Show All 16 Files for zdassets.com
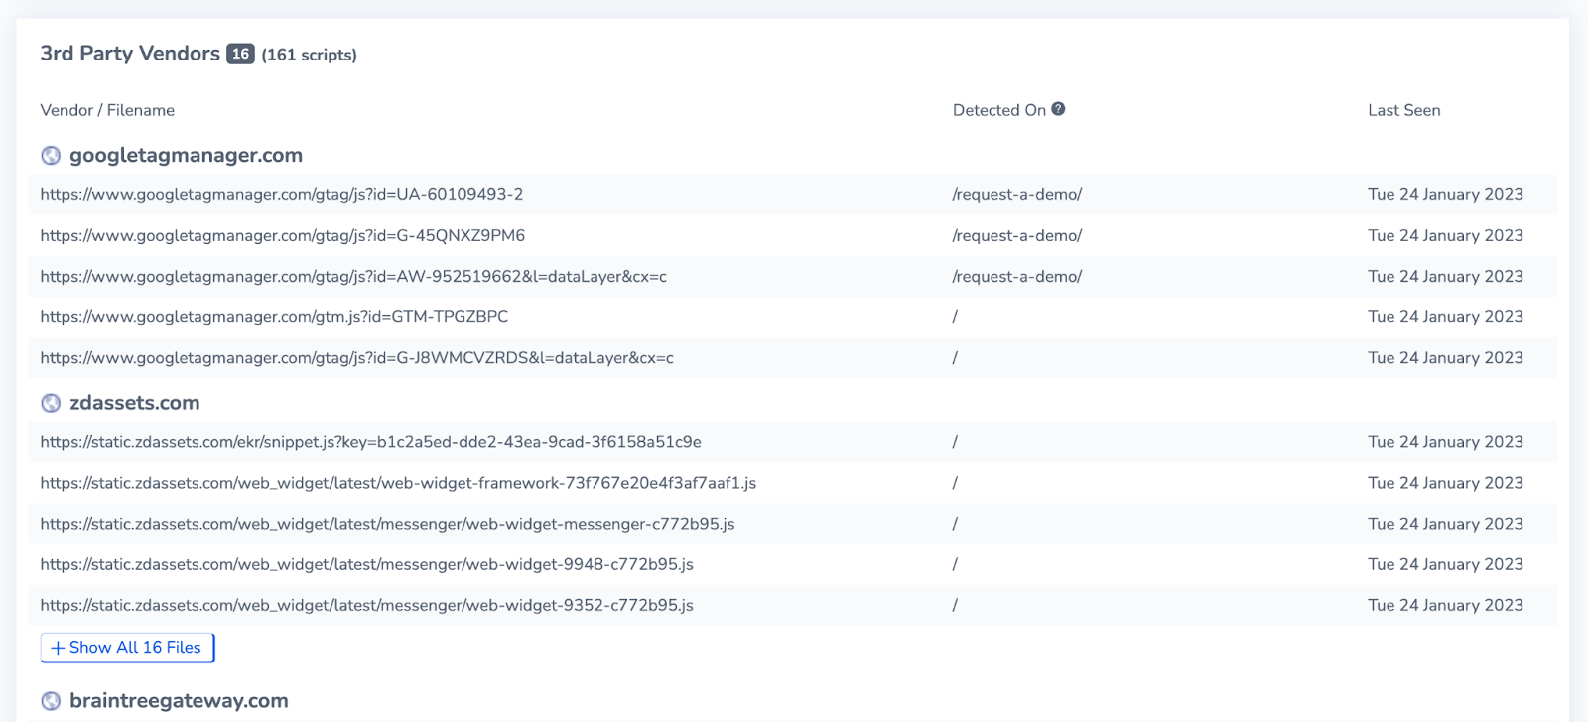The width and height of the screenshot is (1588, 722). tap(127, 648)
